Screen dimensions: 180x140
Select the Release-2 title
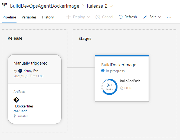[x=97, y=6]
